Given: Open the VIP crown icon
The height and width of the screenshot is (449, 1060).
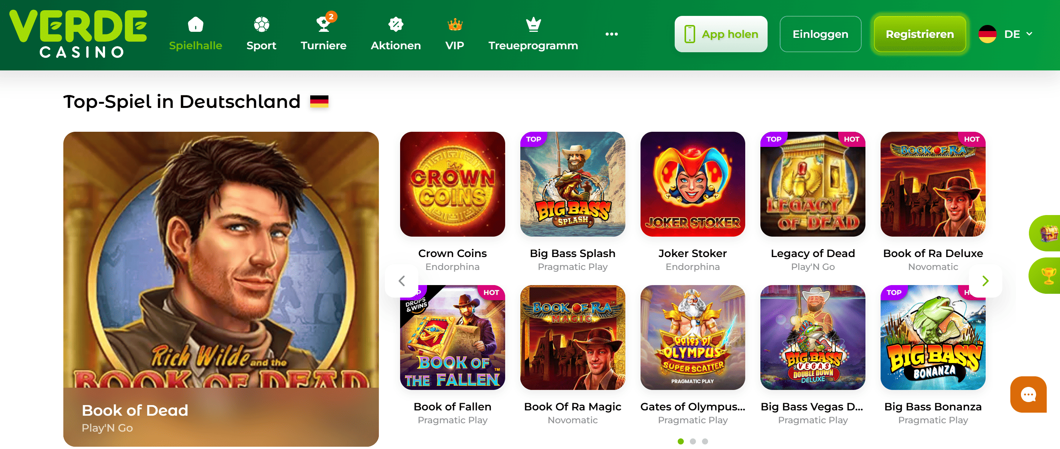Looking at the screenshot, I should click(455, 24).
